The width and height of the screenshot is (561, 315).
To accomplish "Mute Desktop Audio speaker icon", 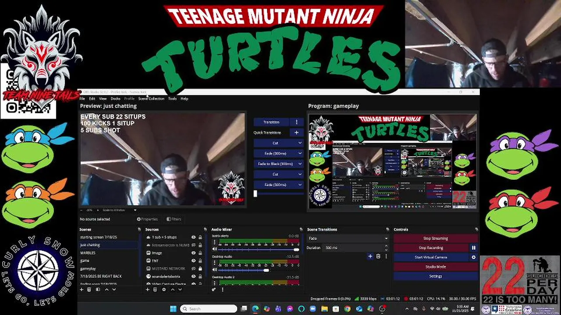I will [215, 270].
